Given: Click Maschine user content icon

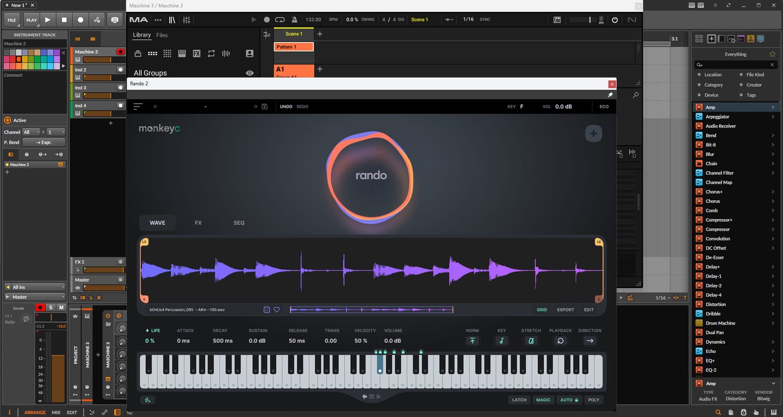Looking at the screenshot, I should click(x=250, y=53).
